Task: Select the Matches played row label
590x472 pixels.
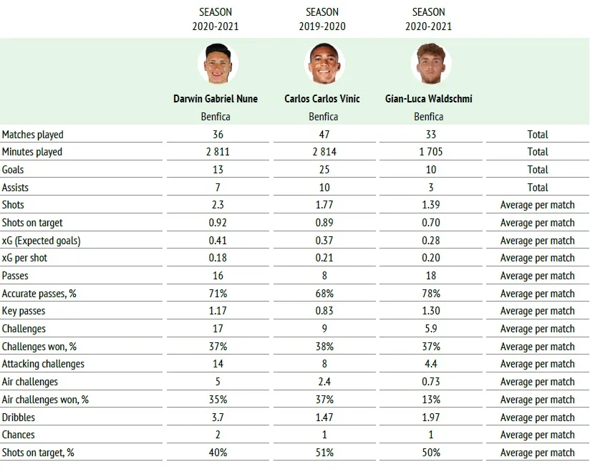Action: (x=33, y=135)
